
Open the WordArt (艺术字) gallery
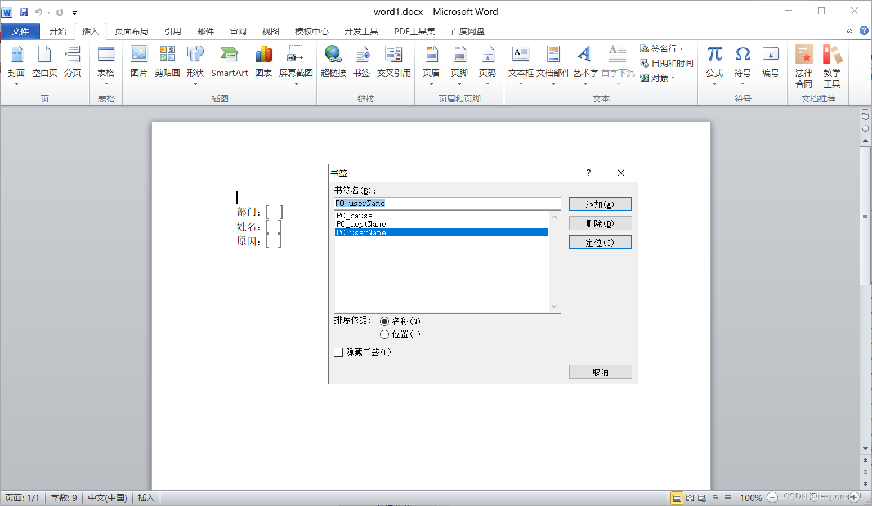[x=585, y=65]
